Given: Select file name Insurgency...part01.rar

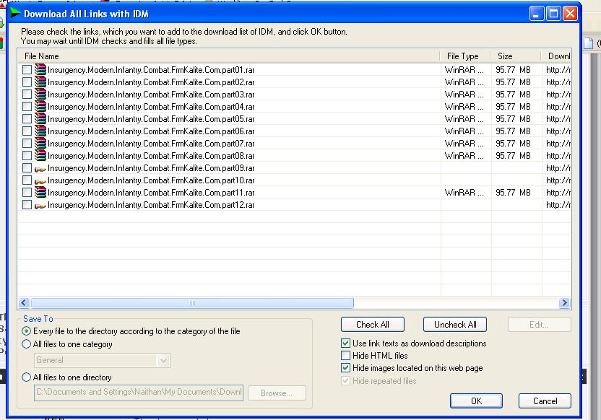Looking at the screenshot, I should [151, 70].
